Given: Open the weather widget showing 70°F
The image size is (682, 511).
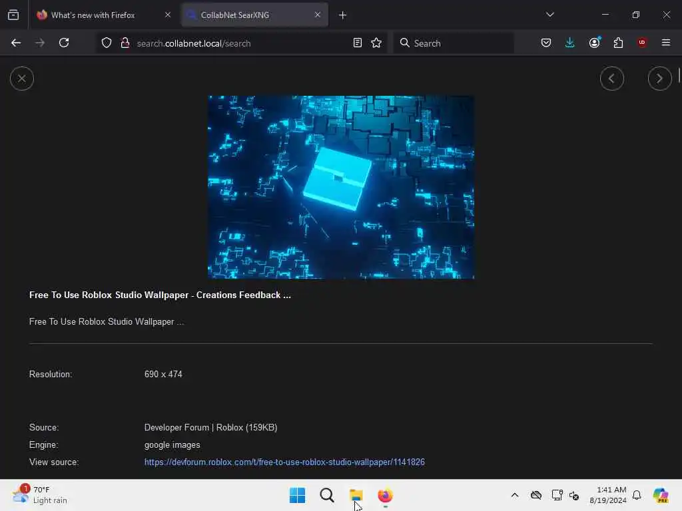Looking at the screenshot, I should click(x=39, y=495).
